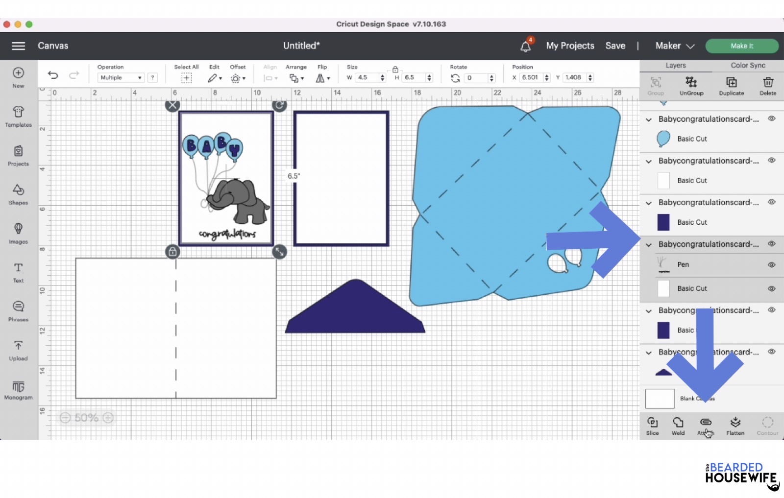Switch to the Color Sync tab
784x498 pixels.
coord(748,65)
